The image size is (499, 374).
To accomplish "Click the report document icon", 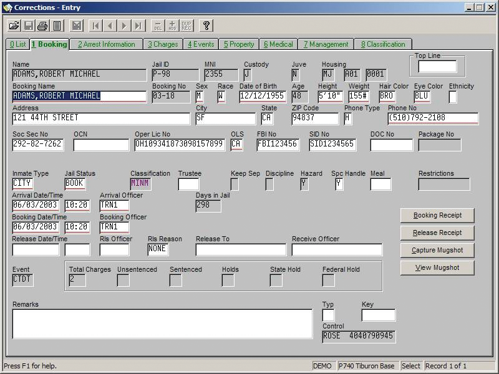I will click(57, 26).
